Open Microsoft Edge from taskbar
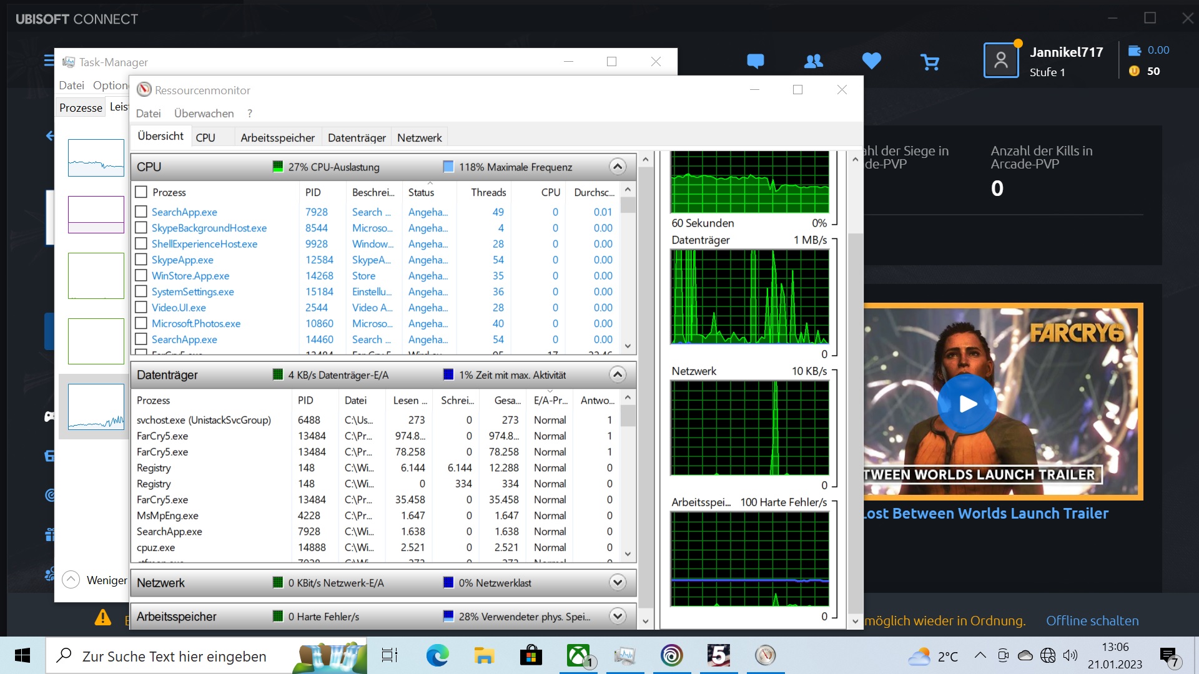Viewport: 1199px width, 674px height. 437,655
